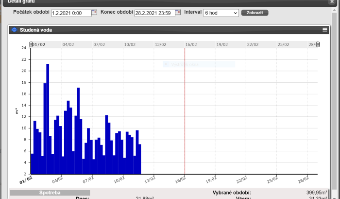Image resolution: width=340 pixels, height=199 pixels.
Task: Click the Konec období date field
Action: click(154, 13)
